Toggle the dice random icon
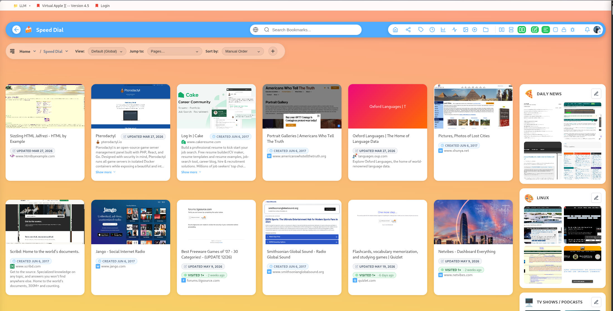The image size is (613, 311). [556, 30]
